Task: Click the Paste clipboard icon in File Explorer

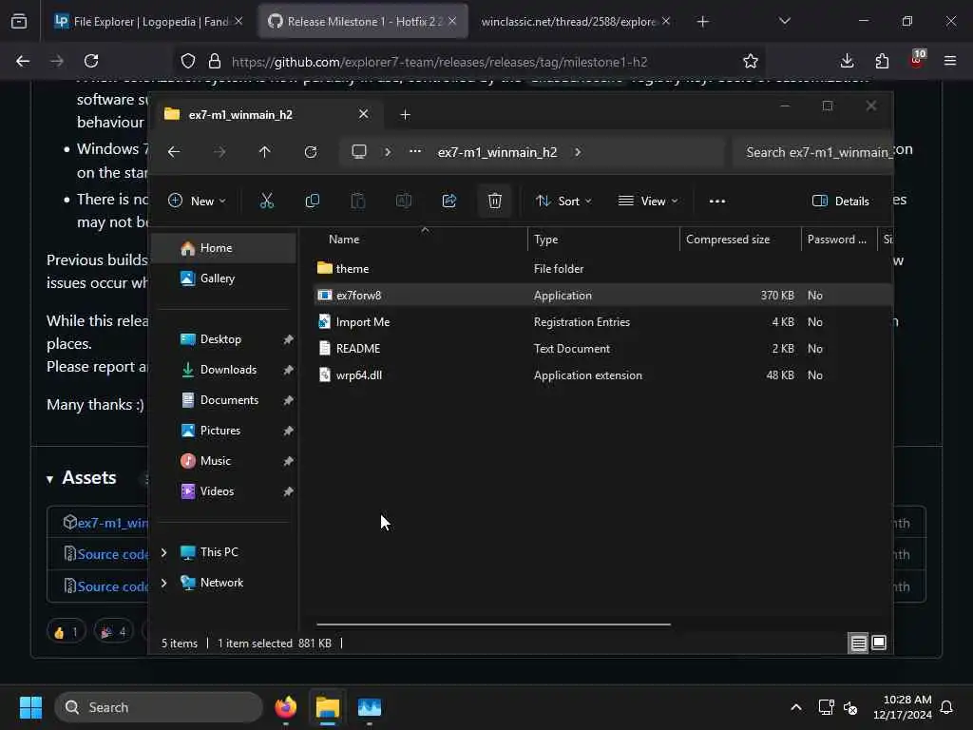Action: [358, 201]
